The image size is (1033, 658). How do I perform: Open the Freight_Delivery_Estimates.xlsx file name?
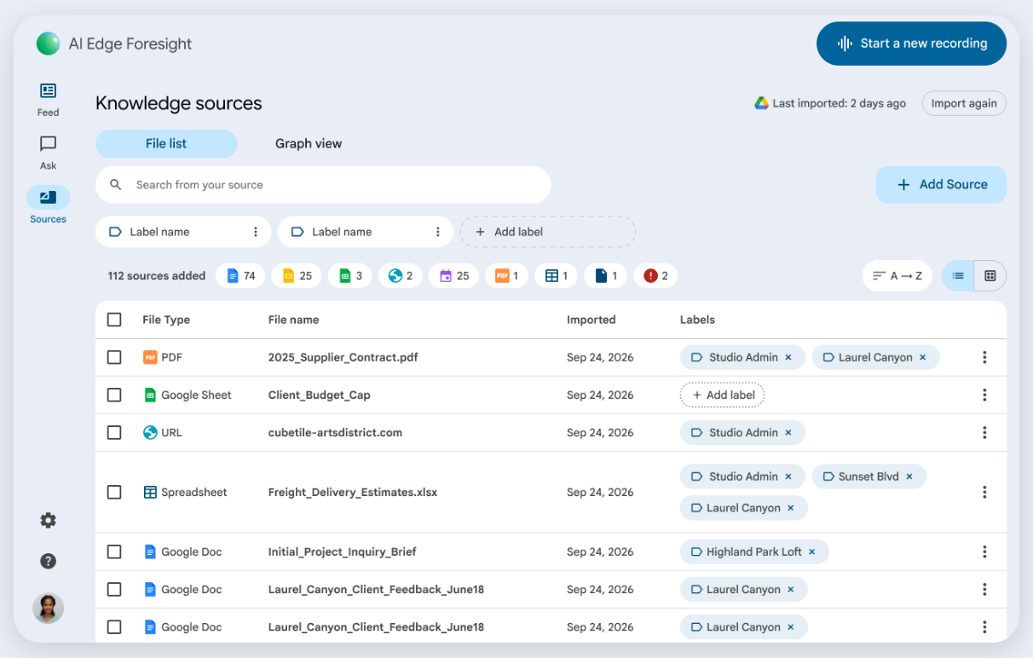click(x=353, y=492)
